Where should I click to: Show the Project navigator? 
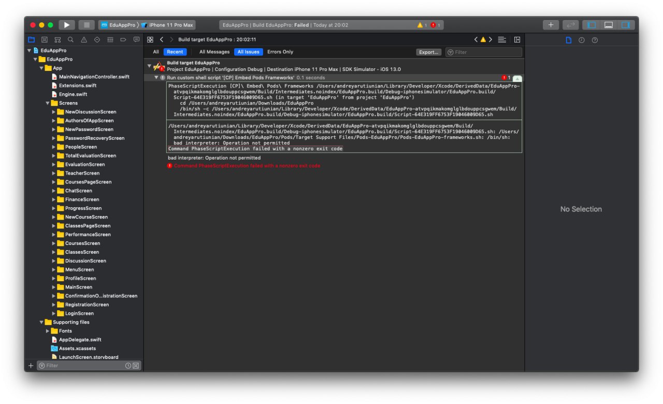(31, 39)
